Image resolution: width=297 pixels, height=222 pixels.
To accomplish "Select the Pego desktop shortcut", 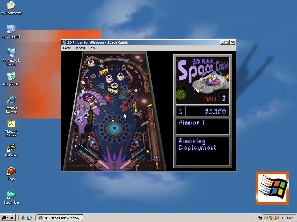I will click(11, 174).
